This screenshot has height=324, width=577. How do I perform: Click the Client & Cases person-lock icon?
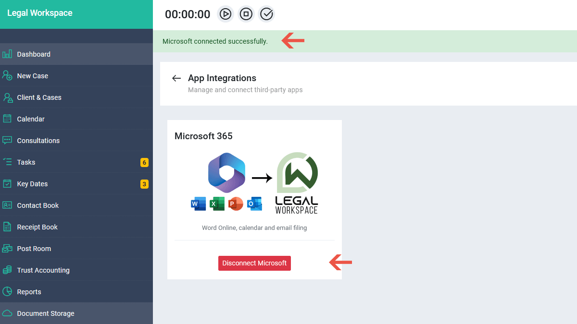(x=7, y=97)
